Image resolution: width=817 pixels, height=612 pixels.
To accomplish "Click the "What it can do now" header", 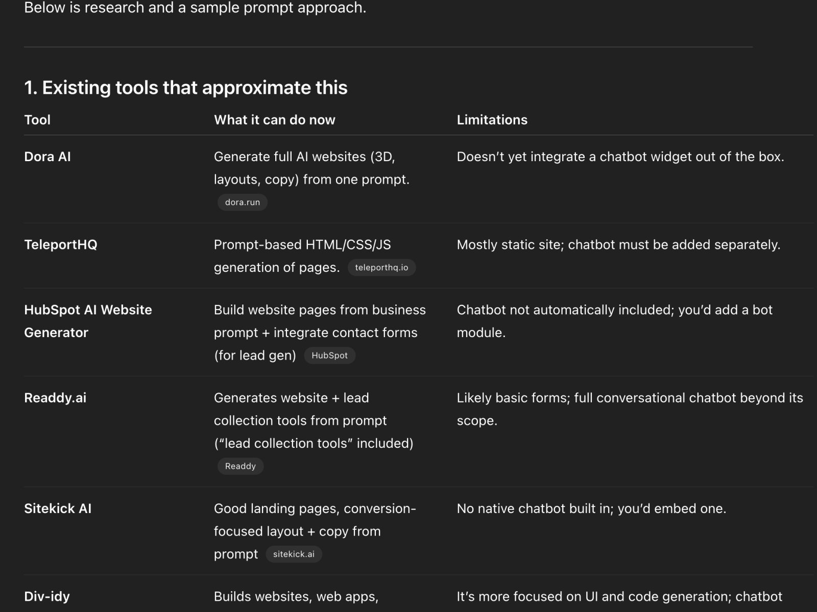I will click(274, 120).
